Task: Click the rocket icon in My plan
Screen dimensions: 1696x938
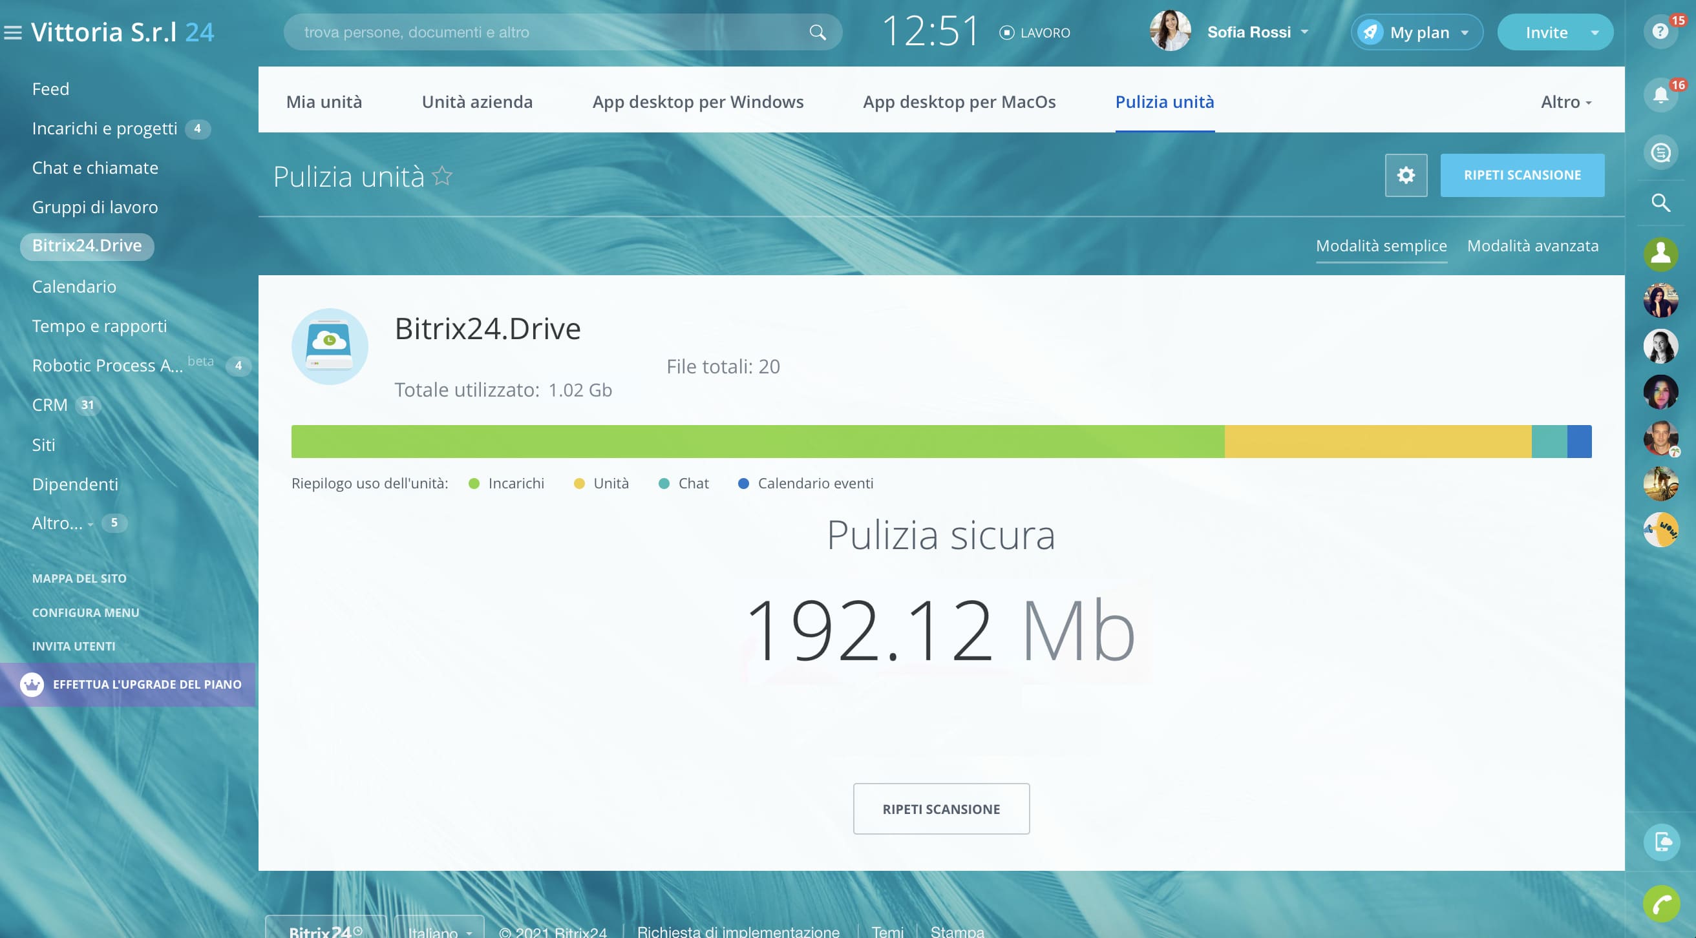Action: coord(1370,32)
